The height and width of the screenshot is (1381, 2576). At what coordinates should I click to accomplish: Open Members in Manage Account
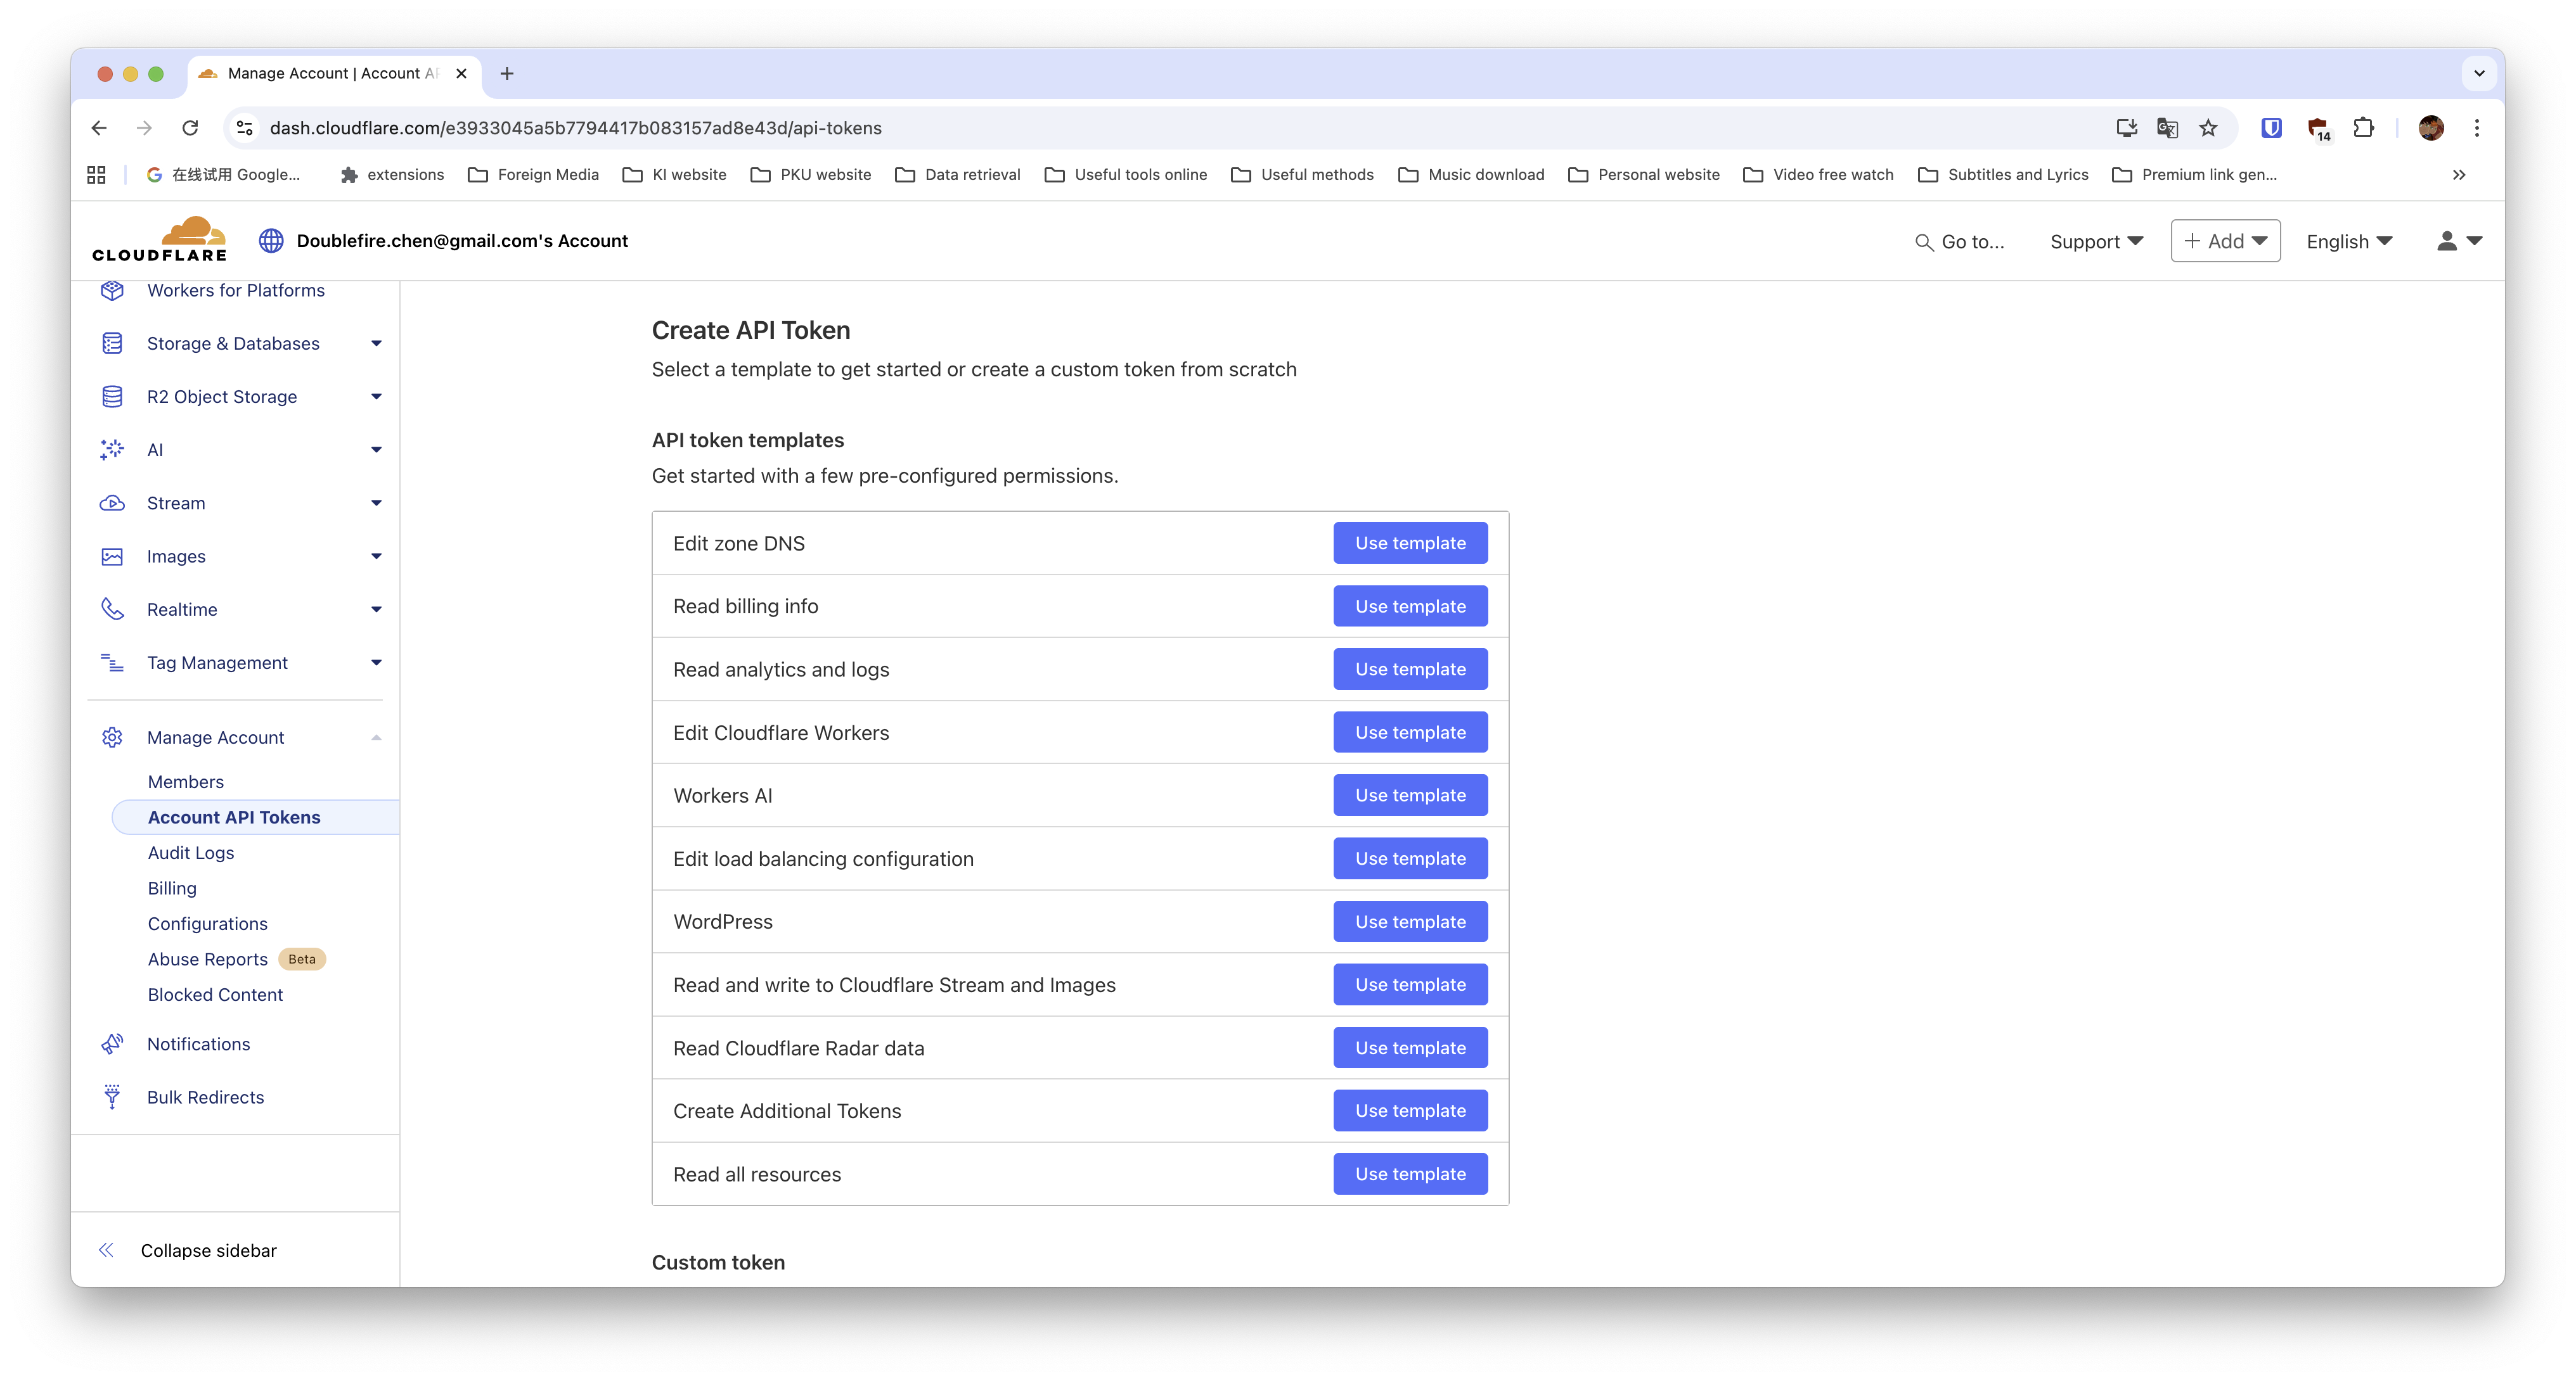pyautogui.click(x=186, y=782)
